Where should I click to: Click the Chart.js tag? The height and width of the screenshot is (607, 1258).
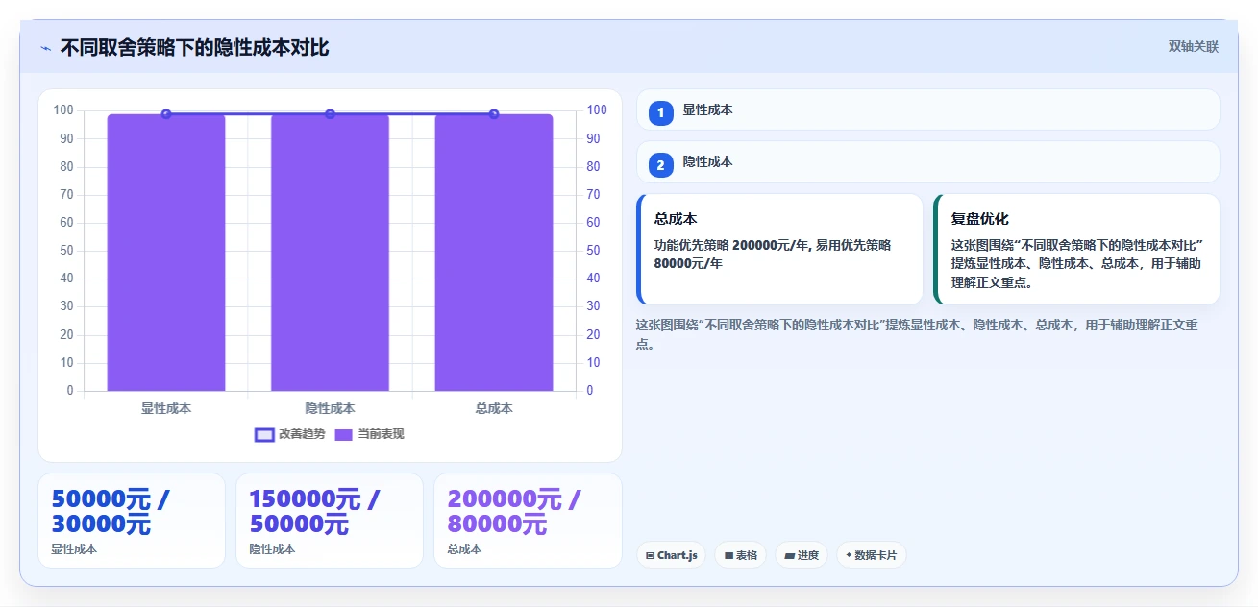tap(671, 555)
